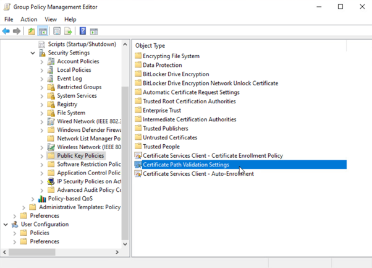372x268 pixels.
Task: Click the Restricted Groups folder icon
Action: (x=51, y=87)
